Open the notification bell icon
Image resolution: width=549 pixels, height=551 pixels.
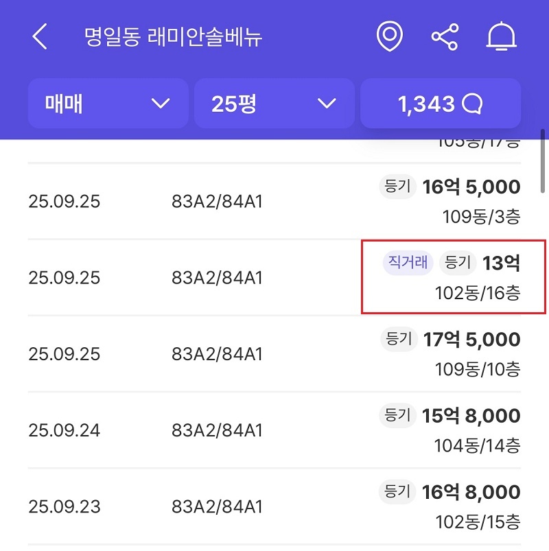coord(501,36)
